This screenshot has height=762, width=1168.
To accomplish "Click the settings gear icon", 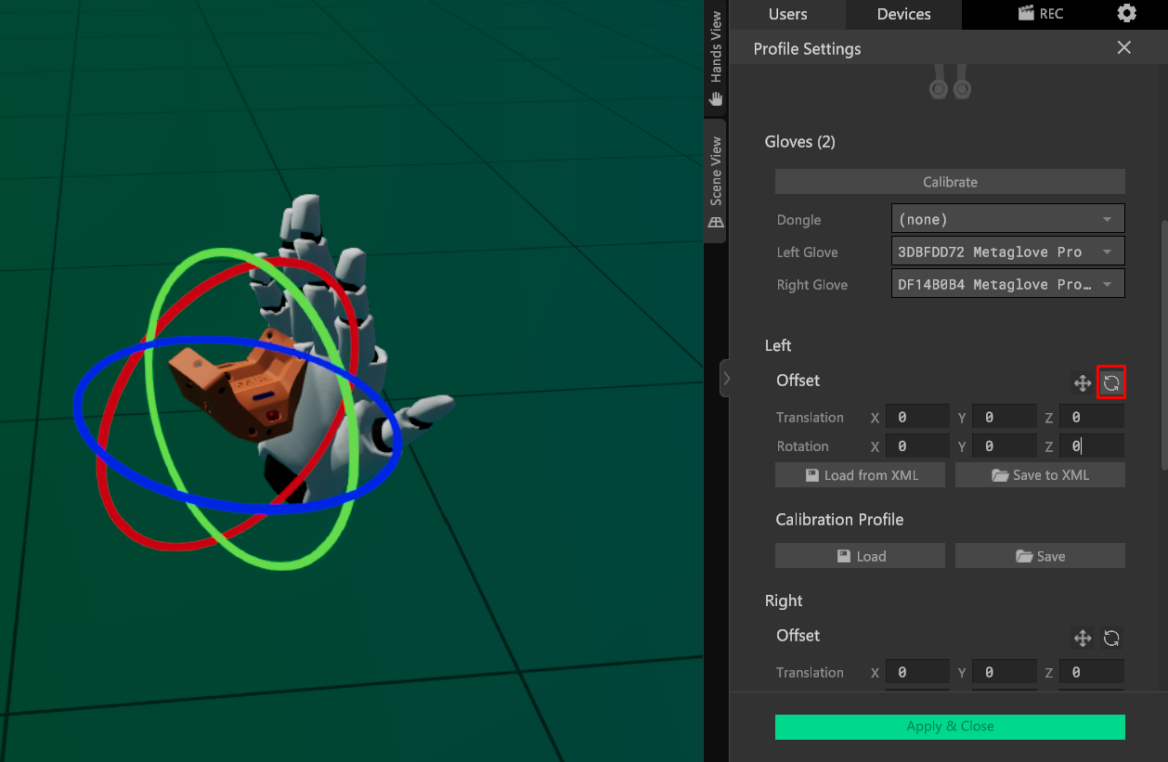I will click(x=1126, y=13).
